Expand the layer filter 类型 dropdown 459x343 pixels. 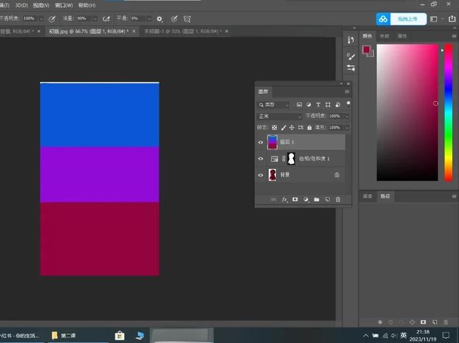coord(274,105)
